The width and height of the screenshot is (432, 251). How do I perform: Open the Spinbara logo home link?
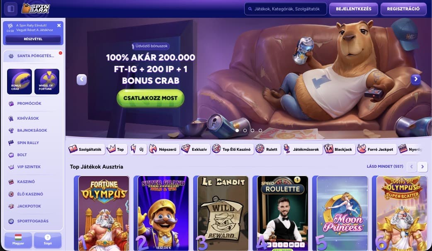point(36,9)
